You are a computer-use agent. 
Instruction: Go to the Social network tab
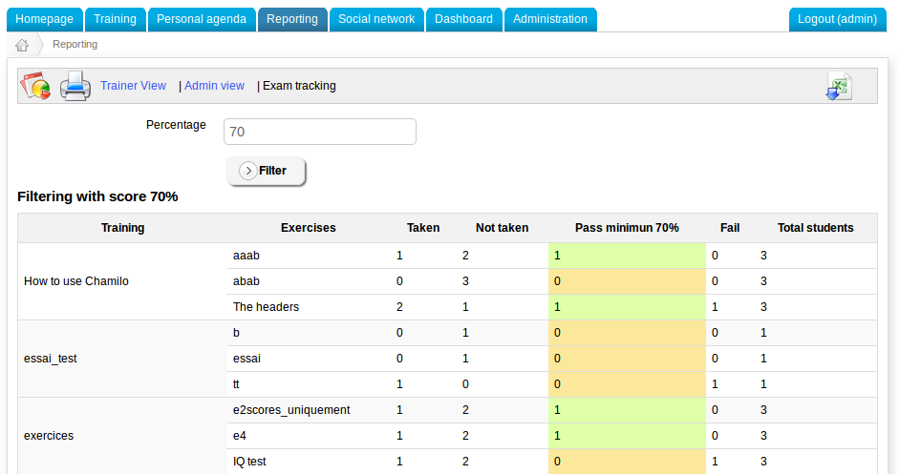coord(376,19)
